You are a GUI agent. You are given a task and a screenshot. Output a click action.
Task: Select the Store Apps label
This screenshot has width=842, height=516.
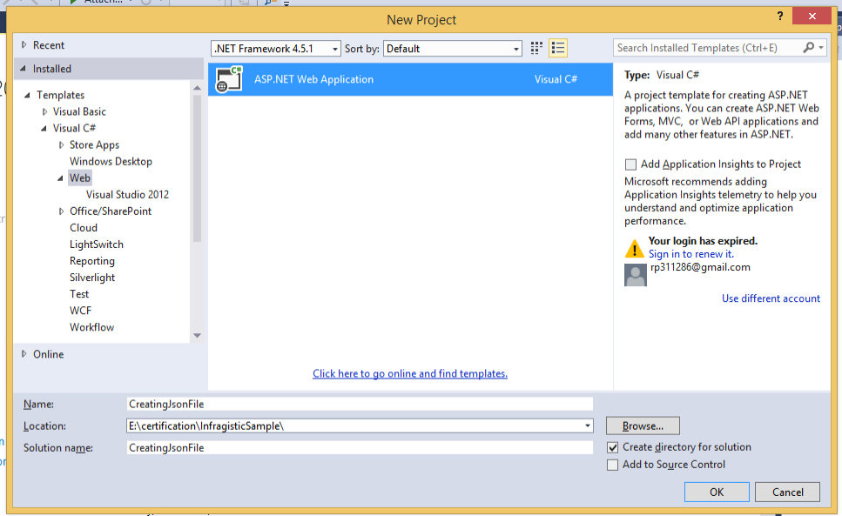tap(94, 144)
